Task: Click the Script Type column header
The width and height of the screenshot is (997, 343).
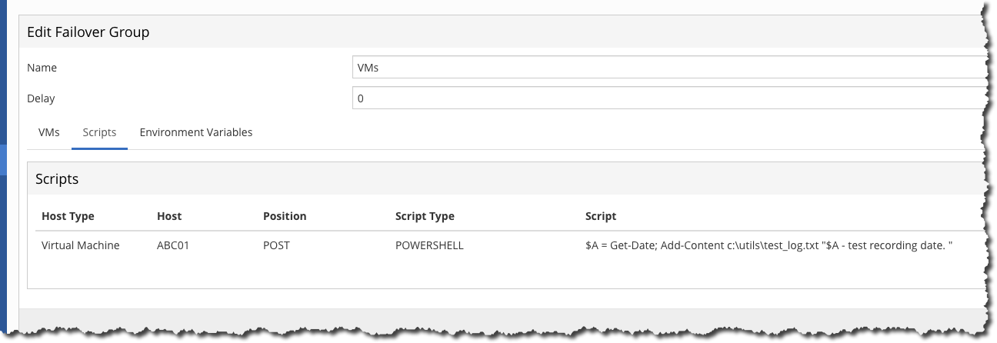Action: point(425,216)
